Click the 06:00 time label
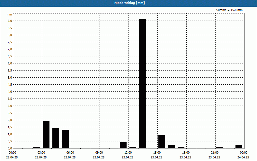Image resolution: width=257 pixels, height=161 pixels. tap(70, 153)
